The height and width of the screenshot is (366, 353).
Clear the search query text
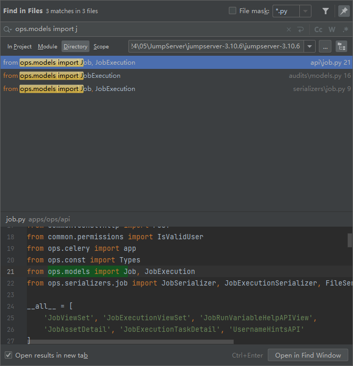tap(288, 29)
